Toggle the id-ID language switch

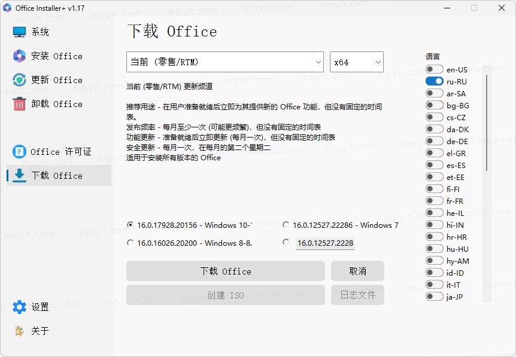(435, 273)
